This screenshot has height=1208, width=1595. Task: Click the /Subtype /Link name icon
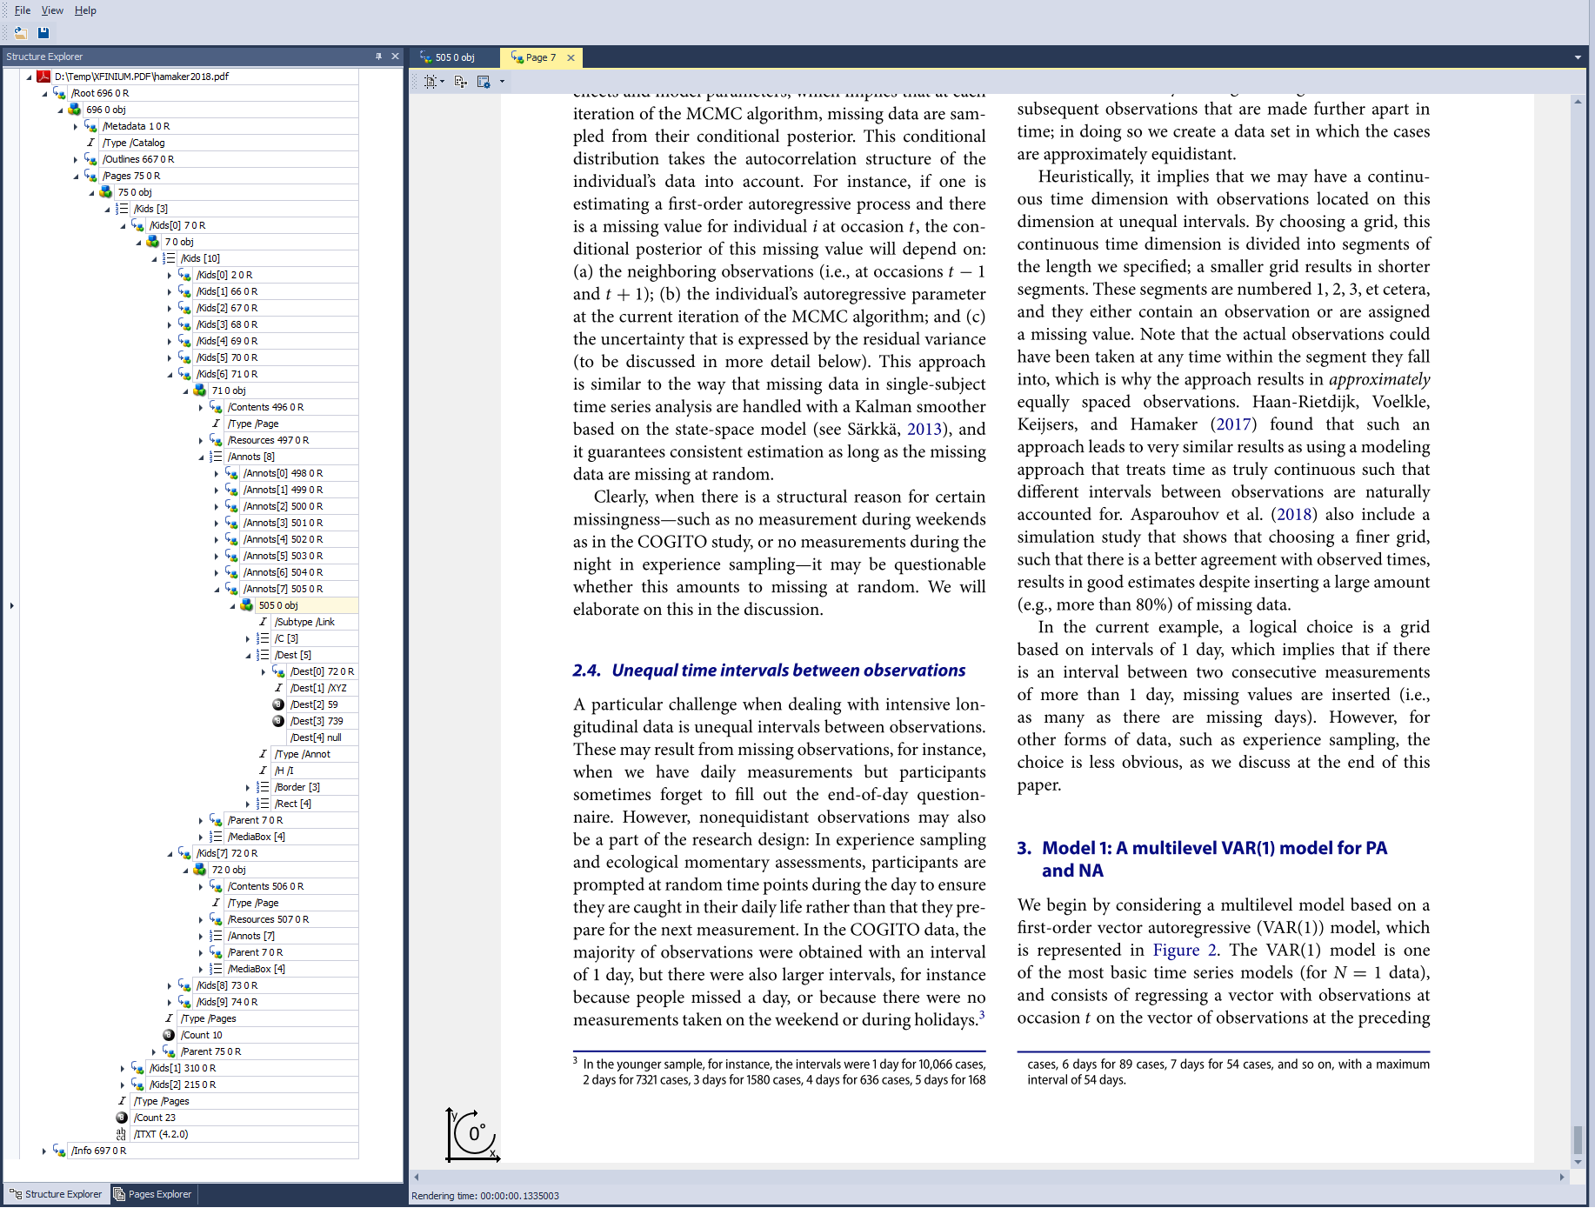[263, 622]
